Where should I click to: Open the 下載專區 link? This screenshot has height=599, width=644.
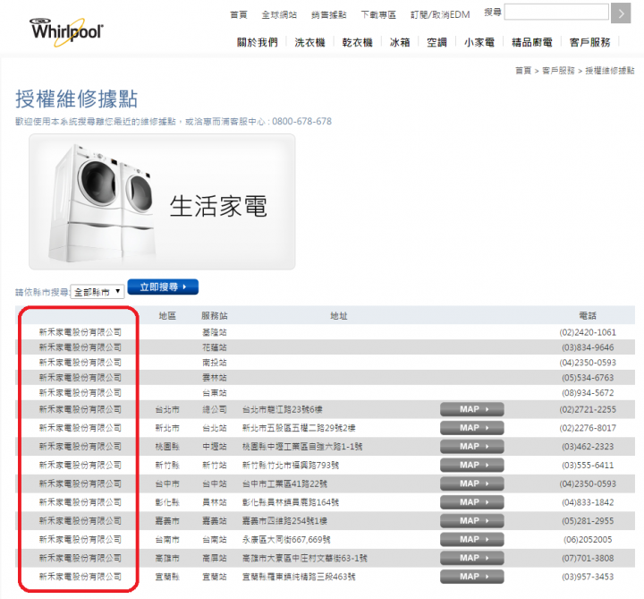(x=378, y=15)
